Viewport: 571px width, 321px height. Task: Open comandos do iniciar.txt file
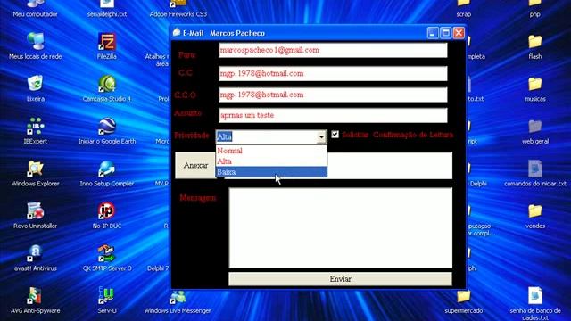coord(535,173)
